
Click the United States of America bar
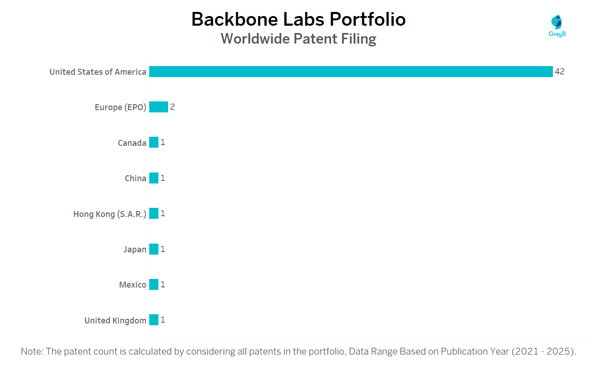pyautogui.click(x=351, y=72)
